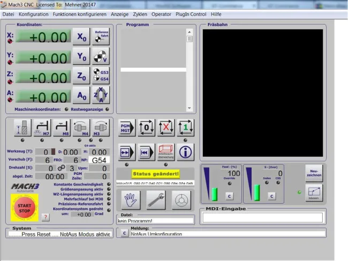Open the Anzeige menu
This screenshot has height=261, width=348.
pos(119,14)
